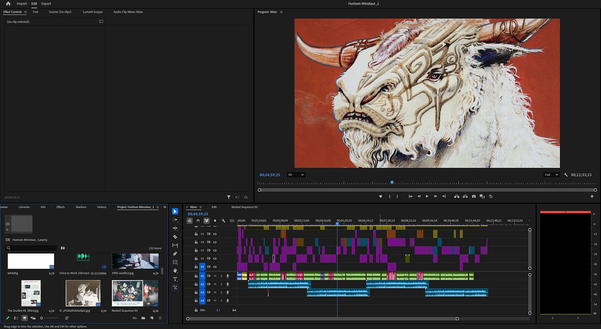The image size is (601, 329).
Task: Switch Project panel to Freeform view
Action: (x=33, y=318)
